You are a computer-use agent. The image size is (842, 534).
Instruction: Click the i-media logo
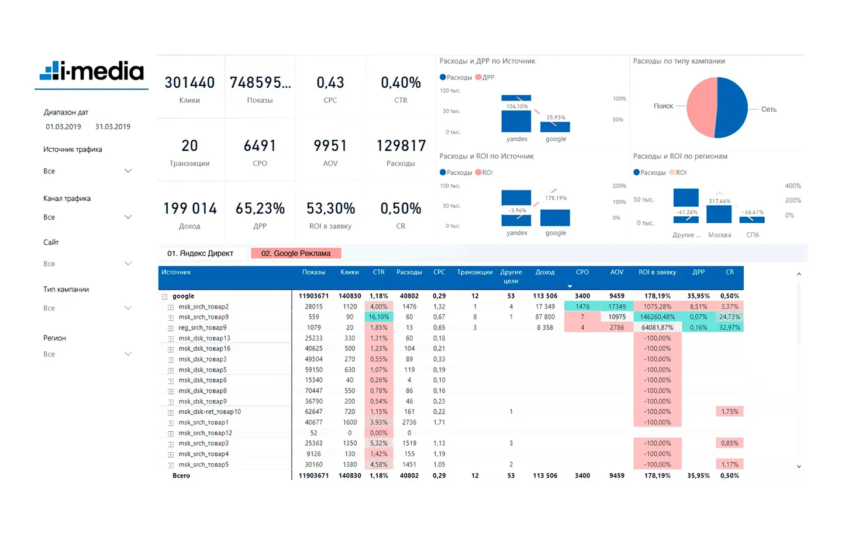tap(92, 71)
